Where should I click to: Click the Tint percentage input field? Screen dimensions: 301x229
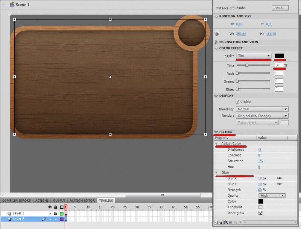tap(278, 65)
